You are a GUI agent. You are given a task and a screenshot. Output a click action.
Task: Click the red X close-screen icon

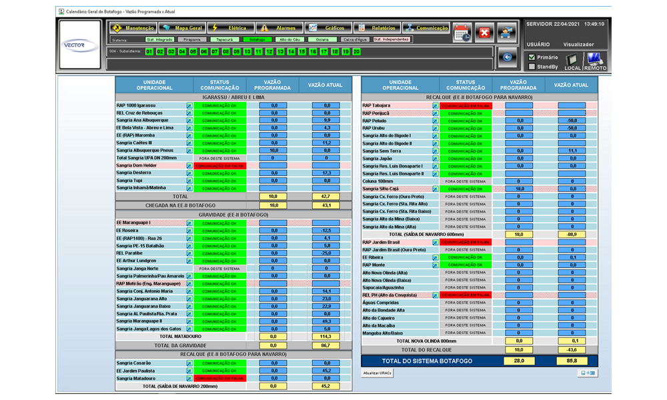tap(484, 32)
